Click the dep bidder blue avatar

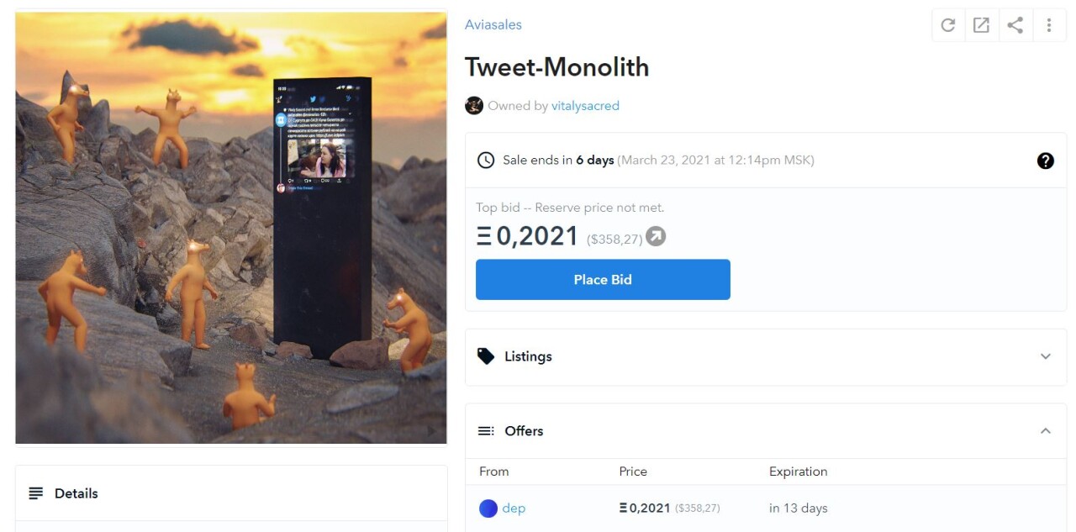[x=488, y=508]
